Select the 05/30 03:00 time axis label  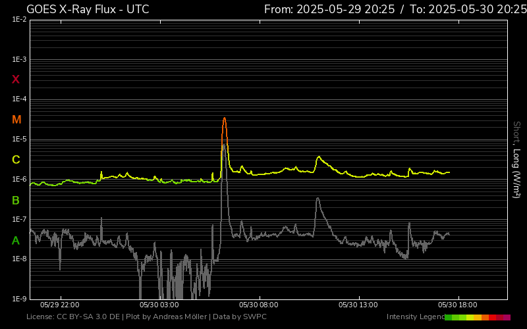[159, 305]
